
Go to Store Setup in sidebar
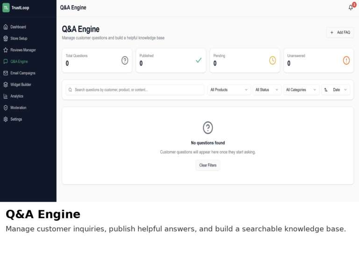(x=19, y=38)
